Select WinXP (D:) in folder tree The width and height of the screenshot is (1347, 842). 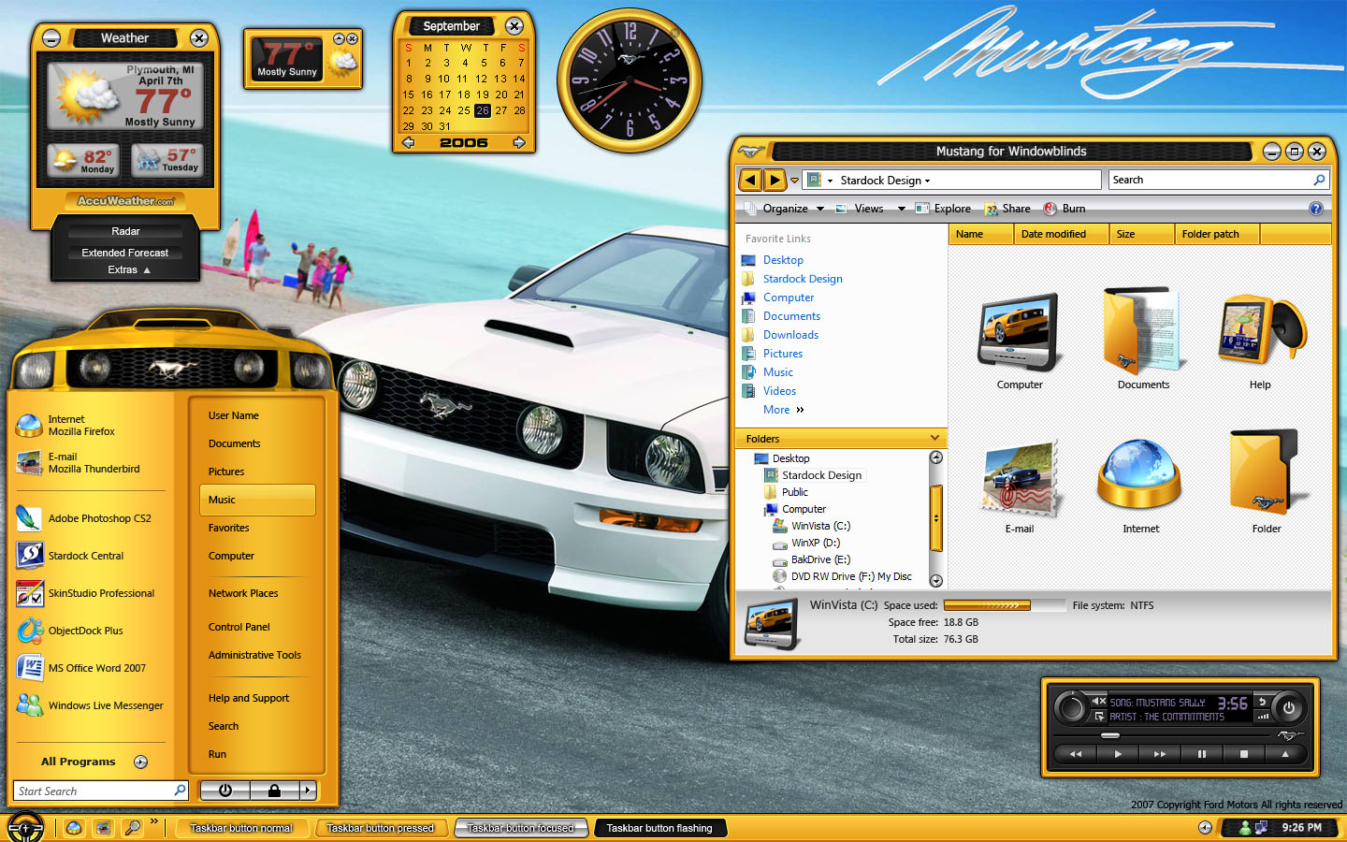click(x=806, y=543)
